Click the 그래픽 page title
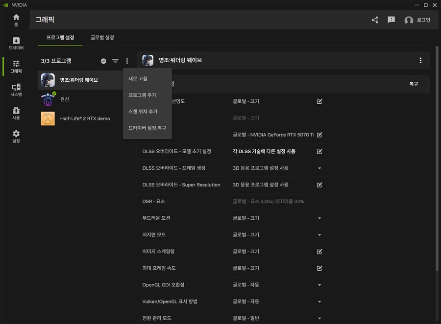 coord(45,20)
